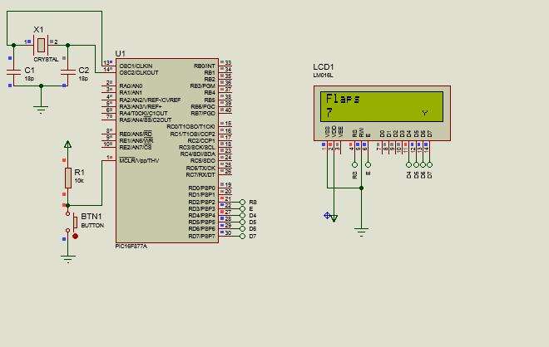Click the wire junction dot left of crystal
This screenshot has width=549, height=347.
coord(13,45)
